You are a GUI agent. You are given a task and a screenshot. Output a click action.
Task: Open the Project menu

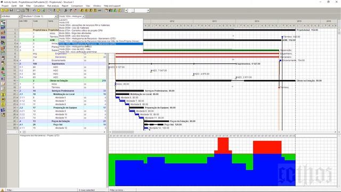click(5, 6)
